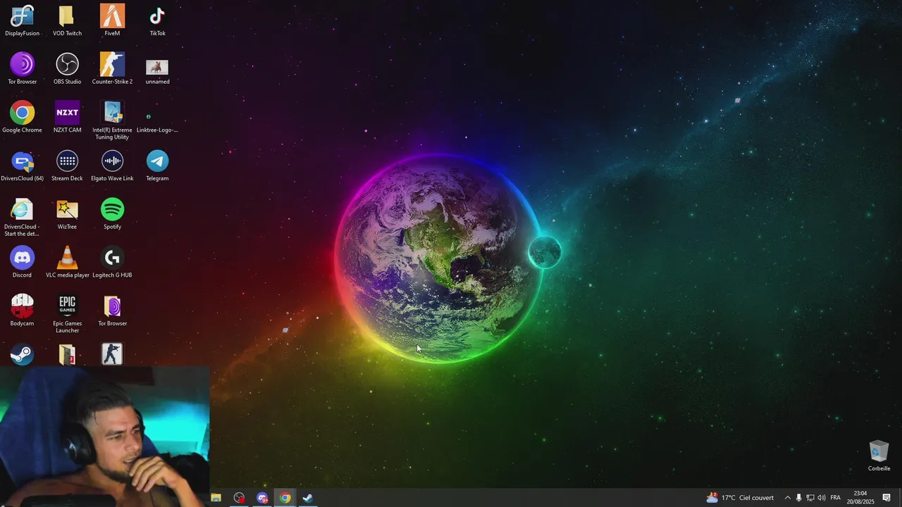Open File Explorer from the taskbar
Screen dimensions: 902x507
(x=216, y=498)
